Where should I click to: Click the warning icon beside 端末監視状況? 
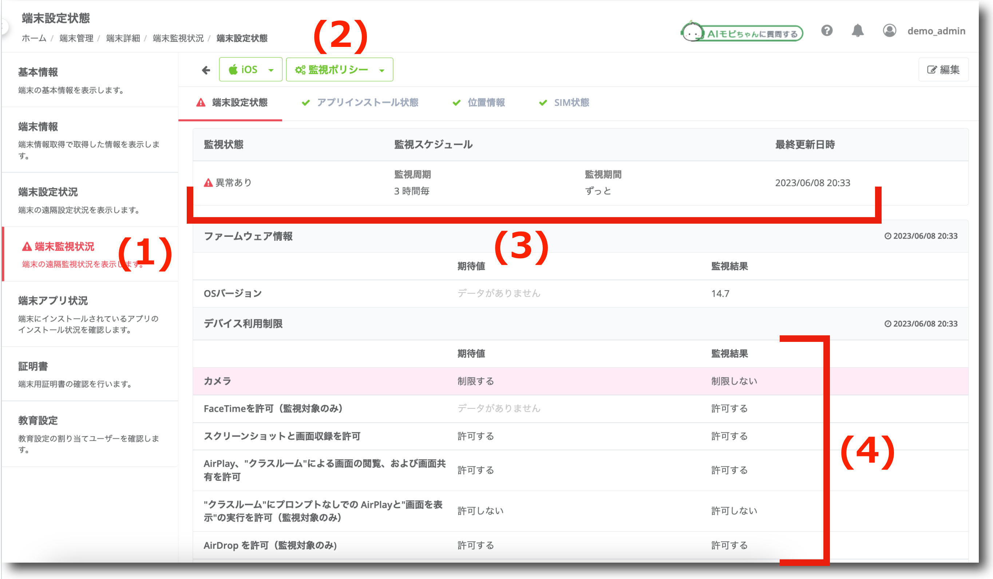(x=27, y=247)
